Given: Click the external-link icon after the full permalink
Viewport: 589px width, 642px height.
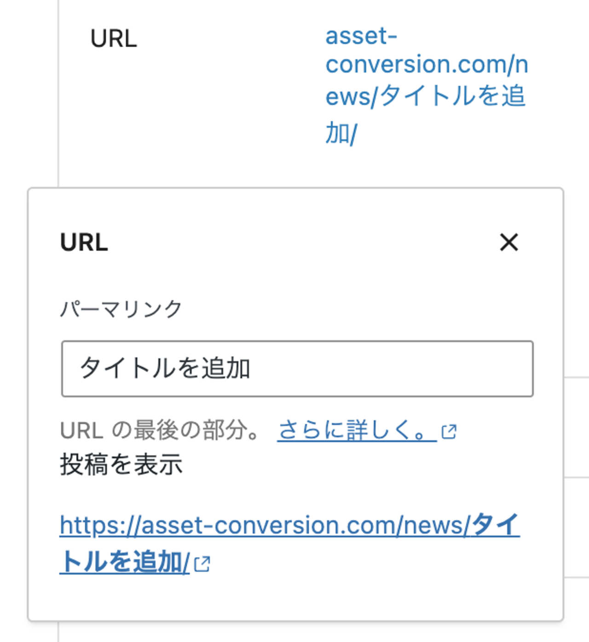Looking at the screenshot, I should point(202,564).
